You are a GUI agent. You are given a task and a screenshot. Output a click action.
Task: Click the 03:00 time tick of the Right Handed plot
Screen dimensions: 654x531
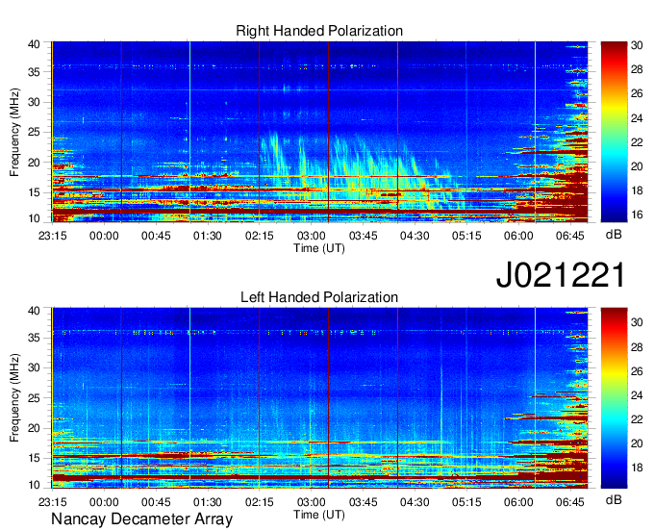point(312,236)
